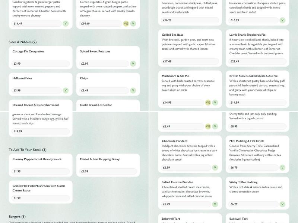Select Creamy Peppercorn & Brandy Sauce
The width and height of the screenshot is (298, 223).
[x=37, y=159]
